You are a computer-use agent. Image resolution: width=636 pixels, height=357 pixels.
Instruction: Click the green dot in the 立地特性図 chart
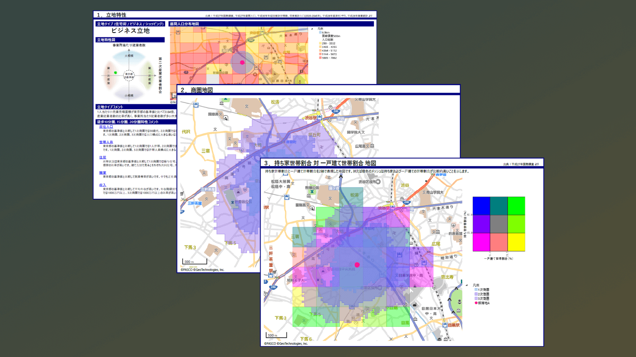[x=116, y=73]
